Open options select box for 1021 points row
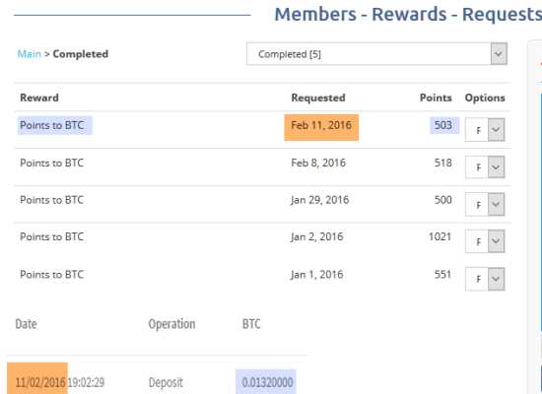 coord(485,241)
